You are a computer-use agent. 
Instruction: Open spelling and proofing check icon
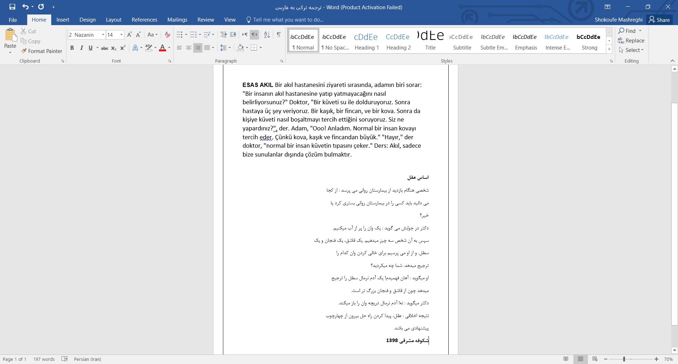tap(64, 359)
